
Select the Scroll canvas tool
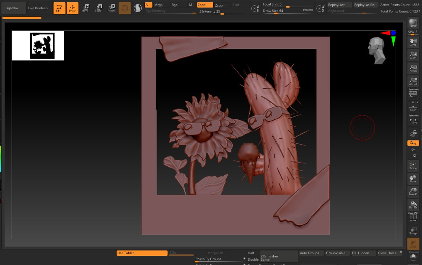click(x=413, y=42)
